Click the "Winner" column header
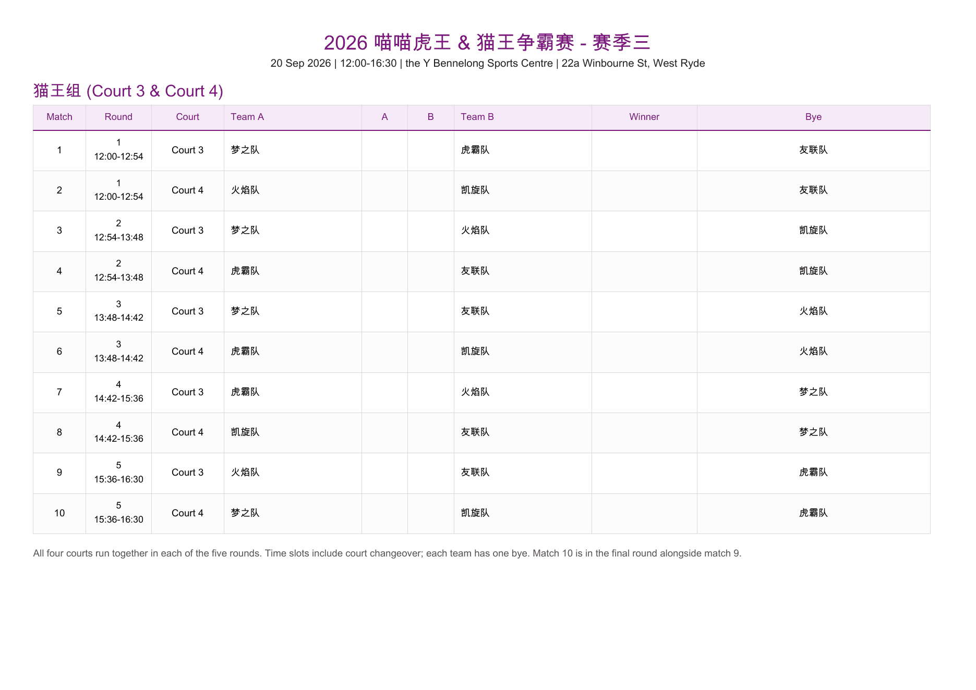Screen dimensions: 976x690 [644, 117]
